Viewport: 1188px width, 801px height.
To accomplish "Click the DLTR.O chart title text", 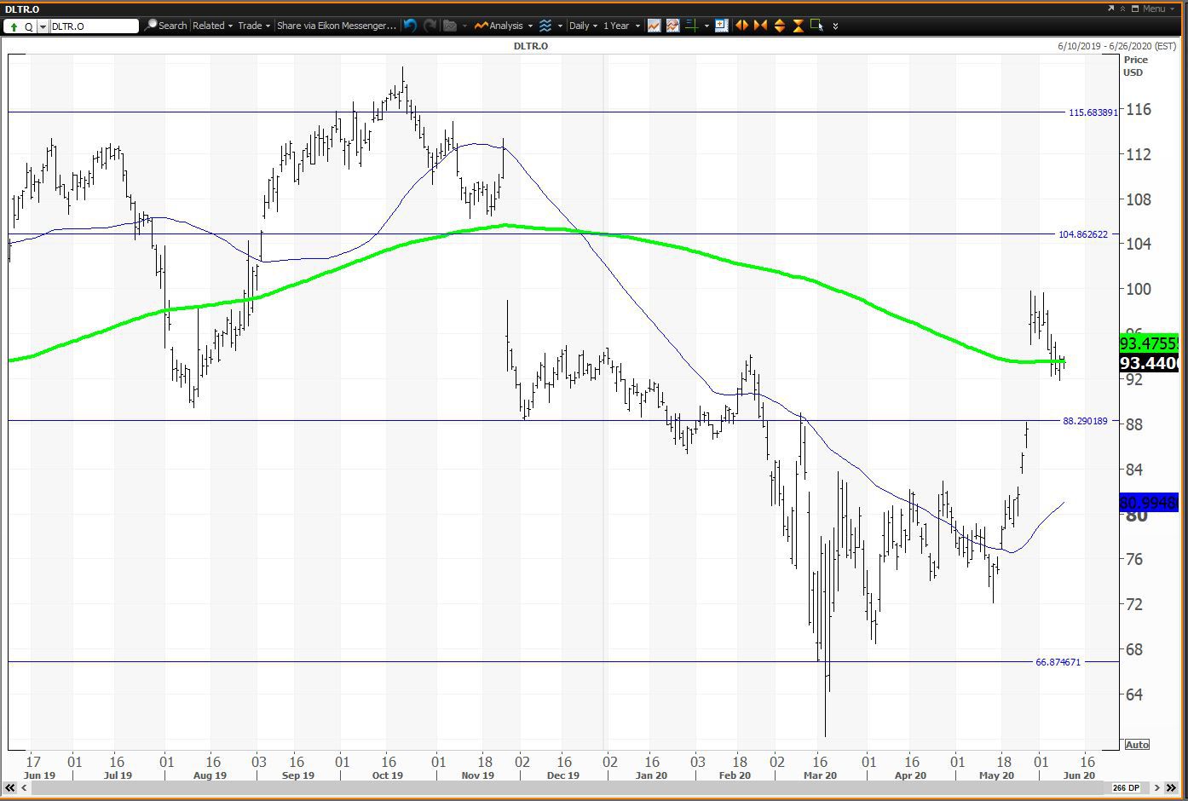I will (x=530, y=46).
